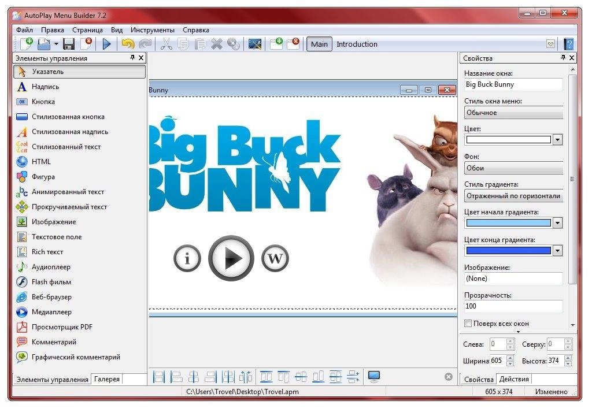The image size is (592, 412).
Task: Switch to Элементы управления bottom tab
Action: [x=53, y=380]
